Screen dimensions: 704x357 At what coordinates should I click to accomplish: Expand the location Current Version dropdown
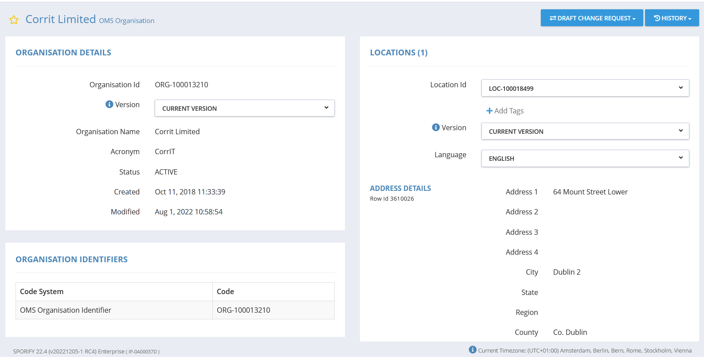coord(585,131)
